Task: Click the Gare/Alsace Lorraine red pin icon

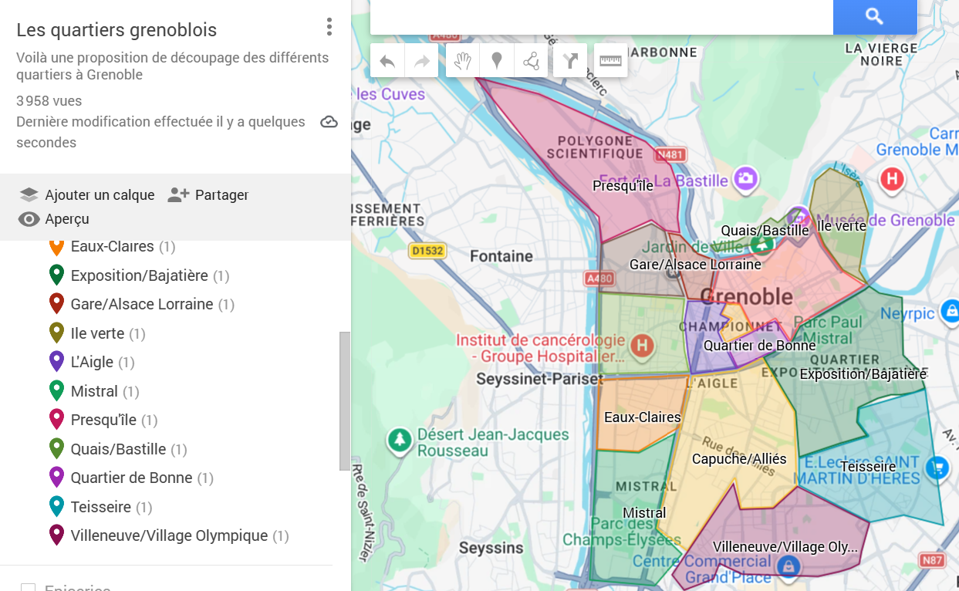Action: point(56,303)
